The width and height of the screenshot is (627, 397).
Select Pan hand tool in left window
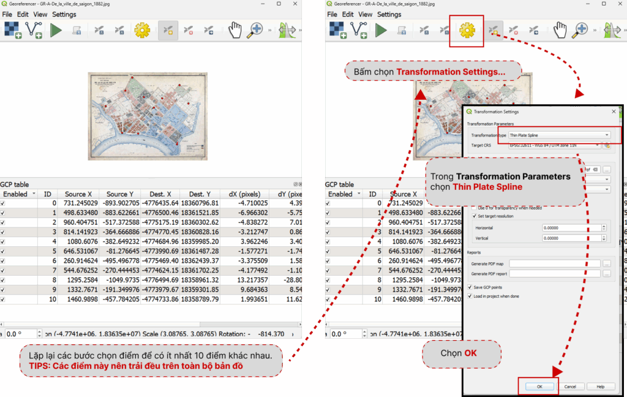[x=235, y=31]
